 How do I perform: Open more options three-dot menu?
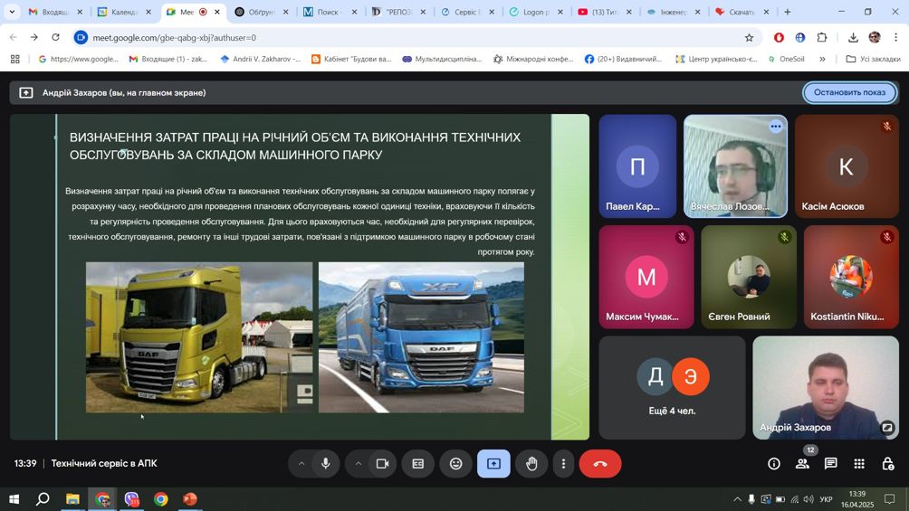(x=563, y=464)
